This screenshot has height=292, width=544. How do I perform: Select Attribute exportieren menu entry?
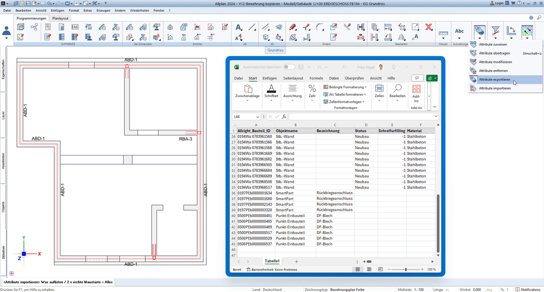pos(494,79)
